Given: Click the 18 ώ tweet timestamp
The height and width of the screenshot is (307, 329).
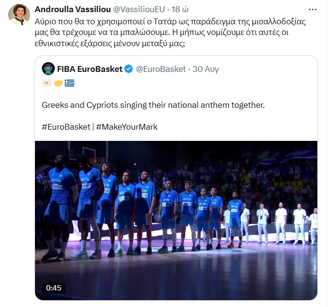Looking at the screenshot, I should coord(180,9).
